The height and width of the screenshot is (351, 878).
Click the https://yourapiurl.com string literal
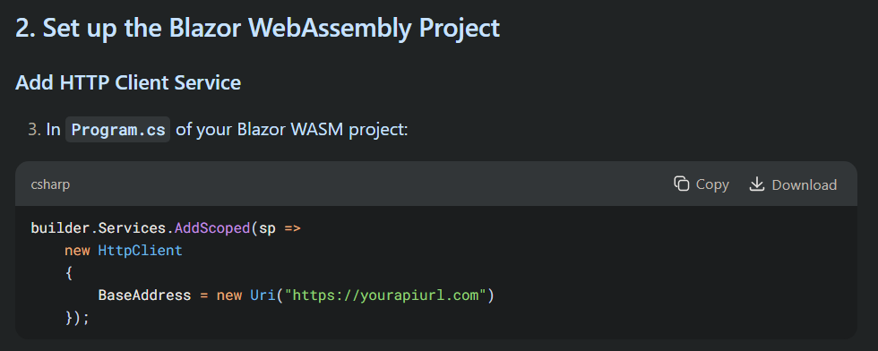pos(386,295)
